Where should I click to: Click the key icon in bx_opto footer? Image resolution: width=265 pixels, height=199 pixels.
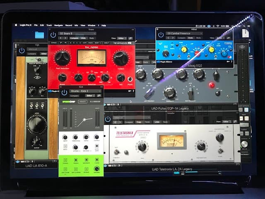point(130,91)
